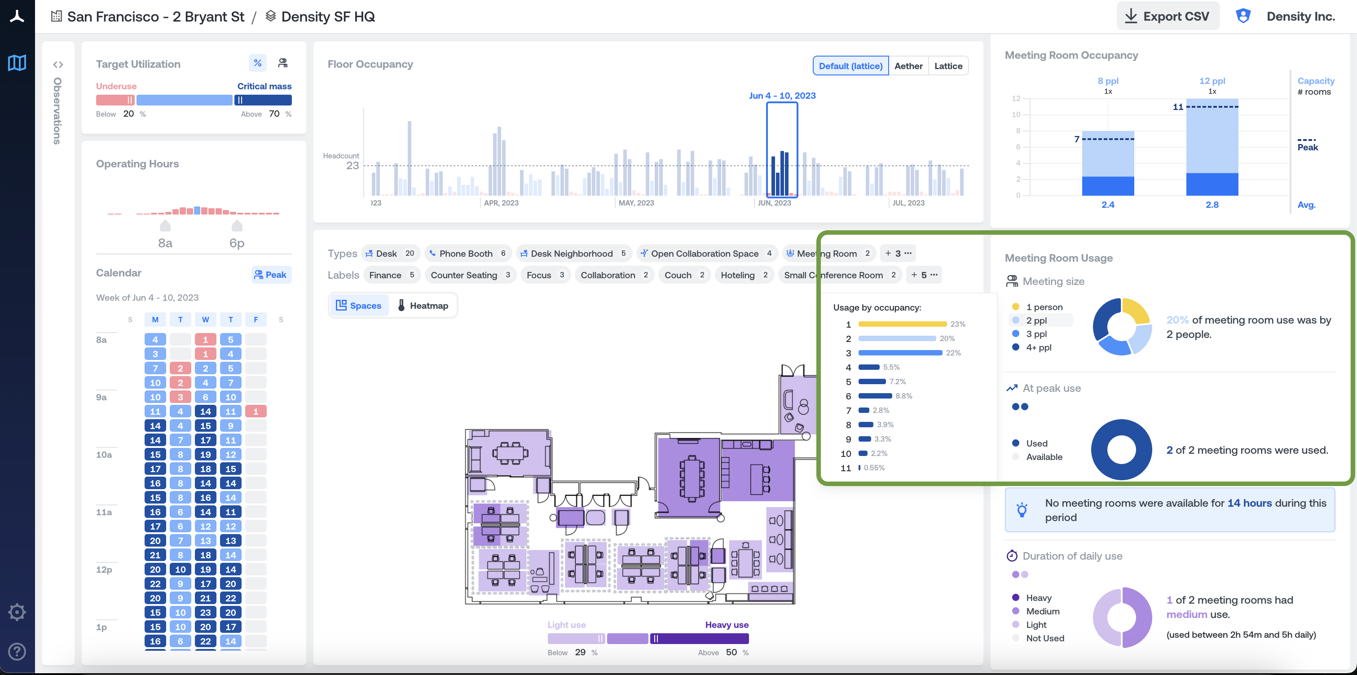The width and height of the screenshot is (1357, 675).
Task: Filter by Hoteling label chip
Action: (x=744, y=275)
